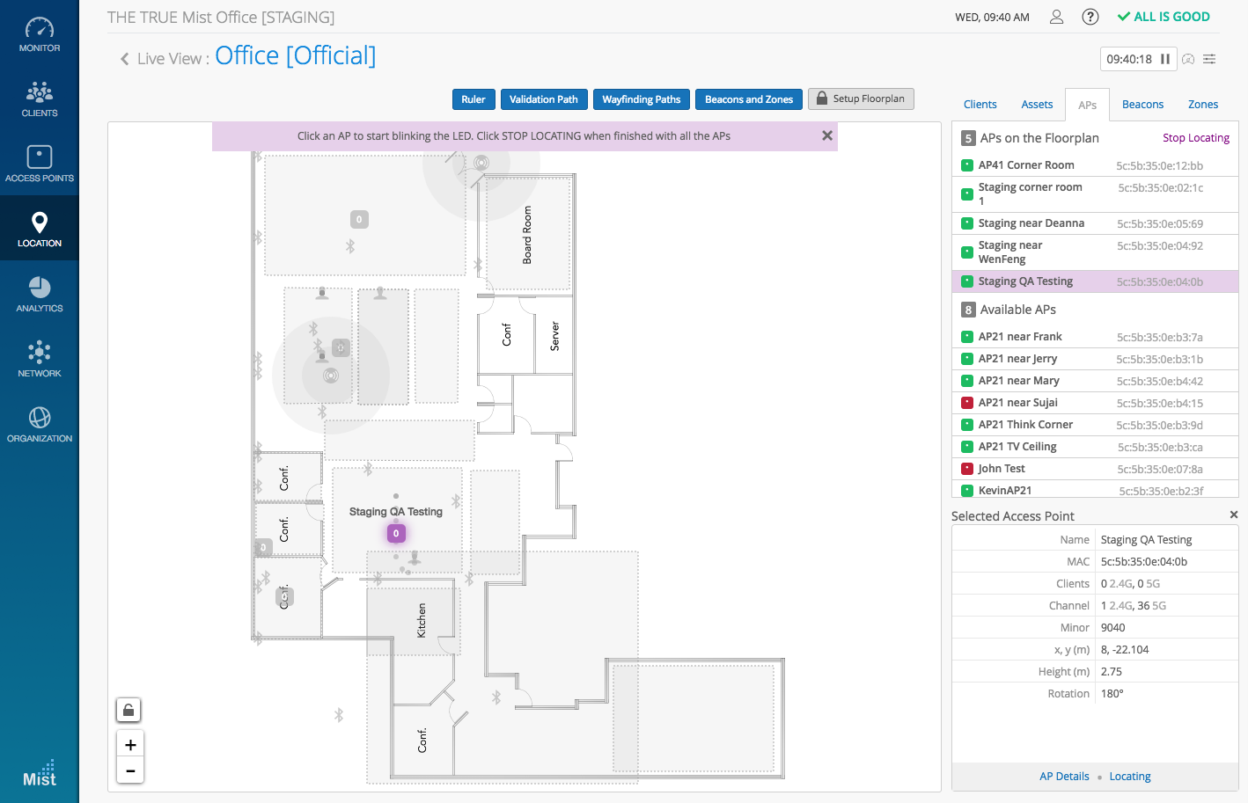Click the Locating link at panel bottom
The image size is (1248, 803).
(1130, 777)
